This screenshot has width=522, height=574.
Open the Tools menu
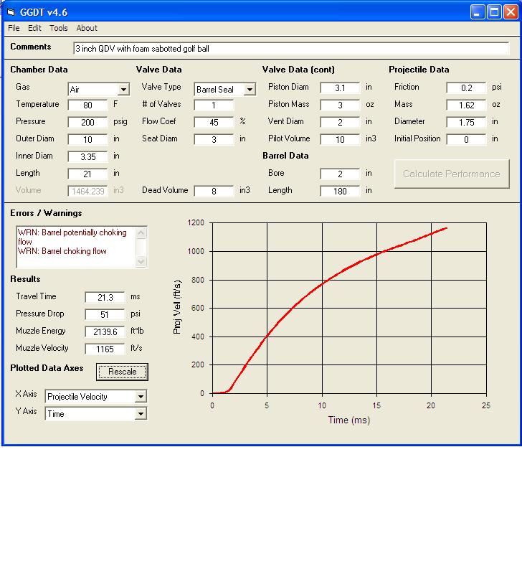click(x=59, y=28)
